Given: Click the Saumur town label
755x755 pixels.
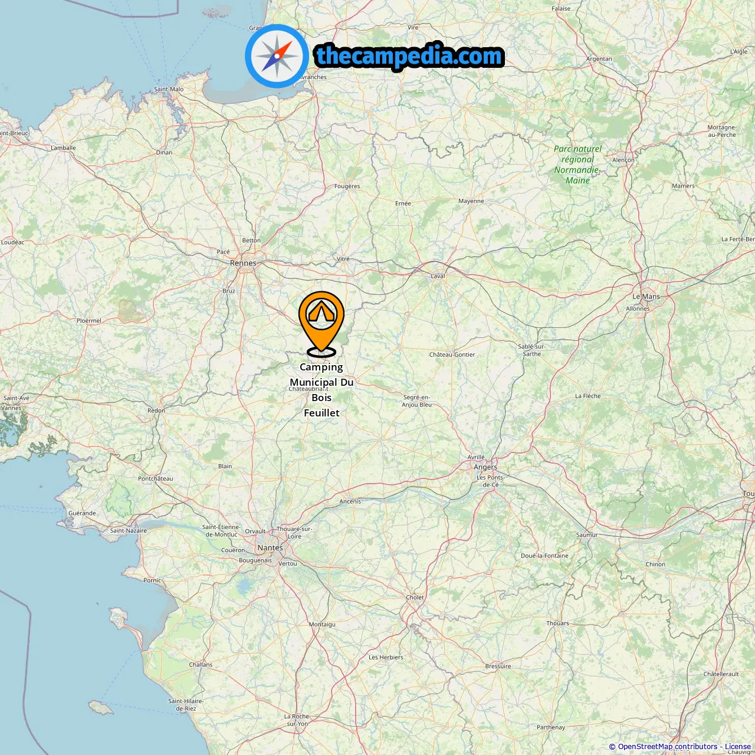Looking at the screenshot, I should click(587, 535).
